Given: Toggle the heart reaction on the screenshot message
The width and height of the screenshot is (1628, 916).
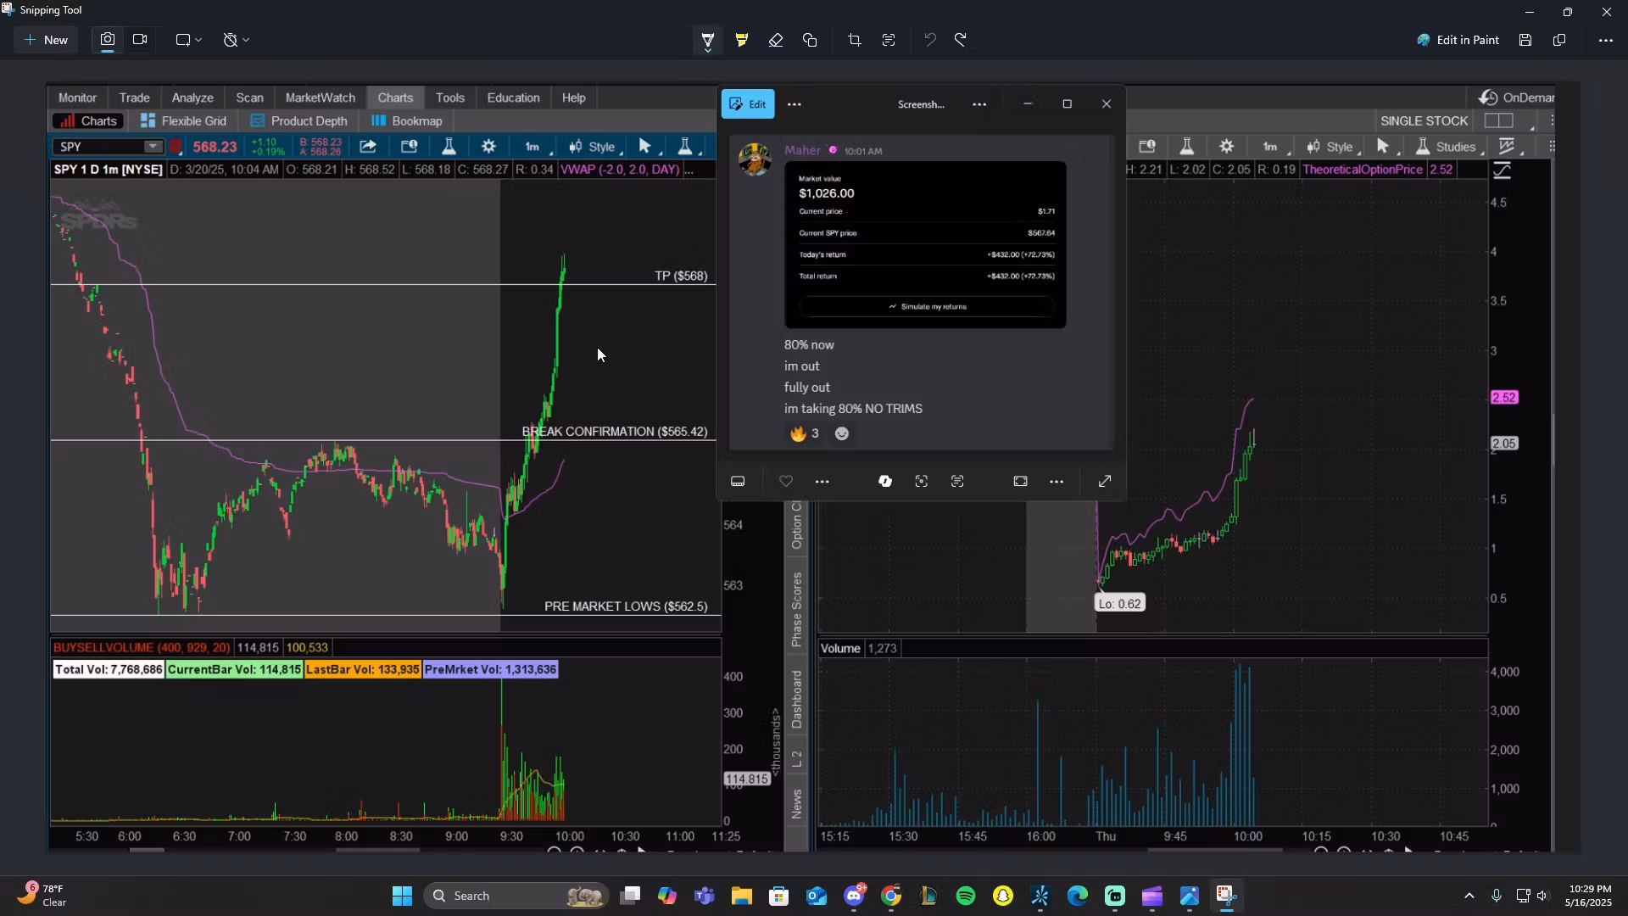Looking at the screenshot, I should click(x=786, y=481).
